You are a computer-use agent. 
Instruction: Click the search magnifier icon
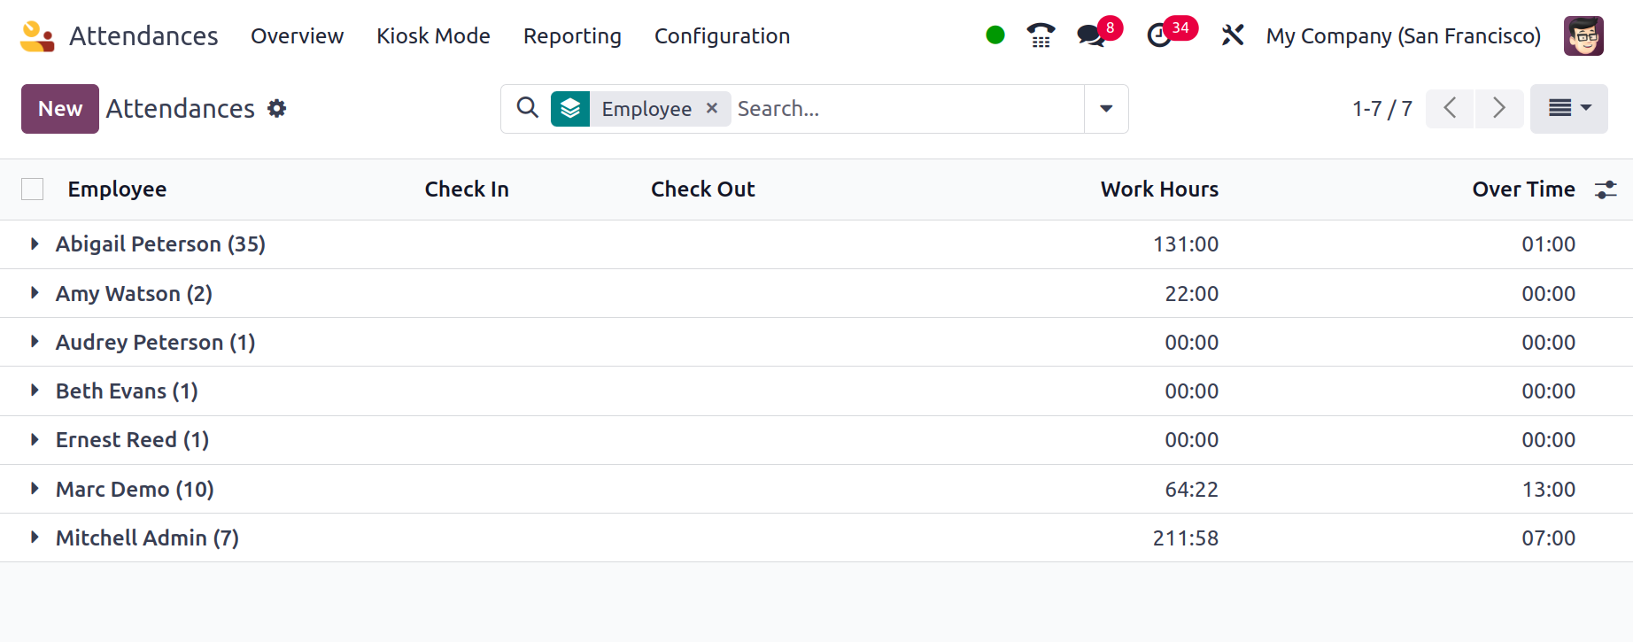pos(528,108)
